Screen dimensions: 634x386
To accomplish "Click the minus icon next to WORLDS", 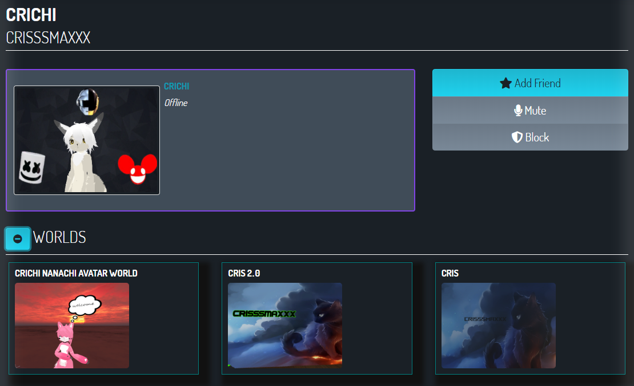I will pos(18,238).
